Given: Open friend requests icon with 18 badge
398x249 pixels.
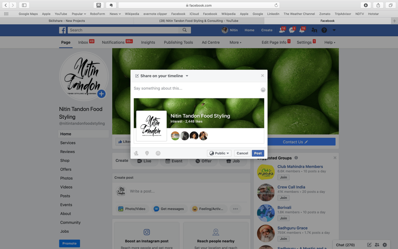Looking at the screenshot, I should 282,30.
